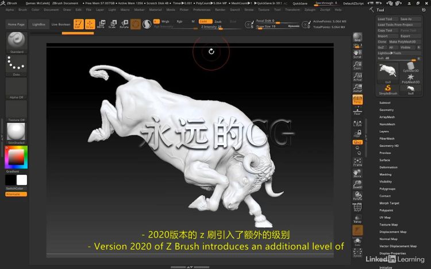The width and height of the screenshot is (431, 269).
Task: Open LightBox
Action: 39,25
